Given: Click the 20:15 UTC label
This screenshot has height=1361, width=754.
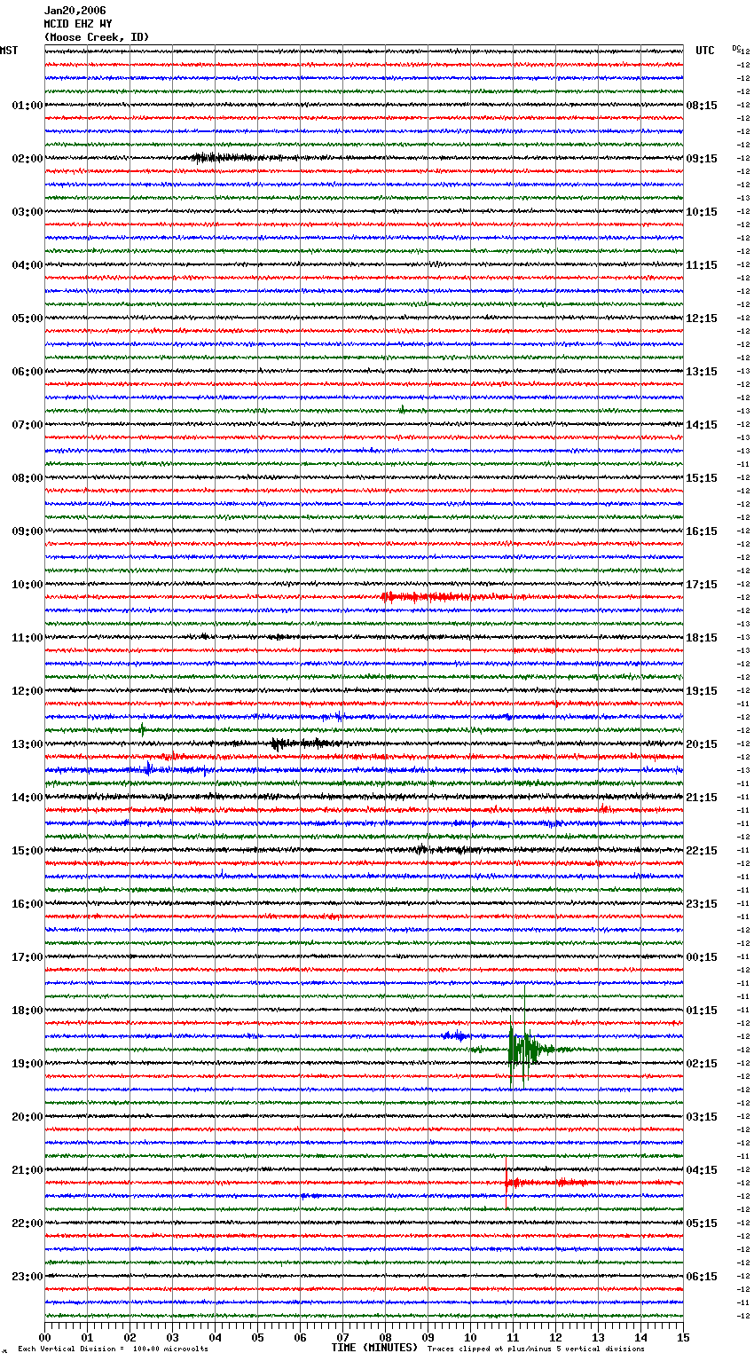Looking at the screenshot, I should tap(702, 744).
